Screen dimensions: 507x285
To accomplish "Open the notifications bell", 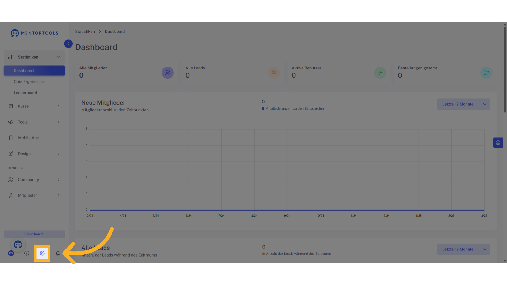I will [x=58, y=253].
